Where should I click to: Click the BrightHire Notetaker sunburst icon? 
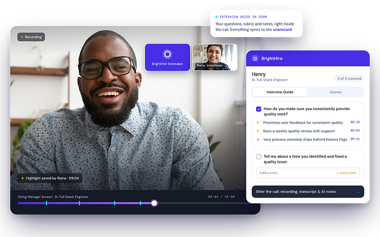click(x=167, y=54)
